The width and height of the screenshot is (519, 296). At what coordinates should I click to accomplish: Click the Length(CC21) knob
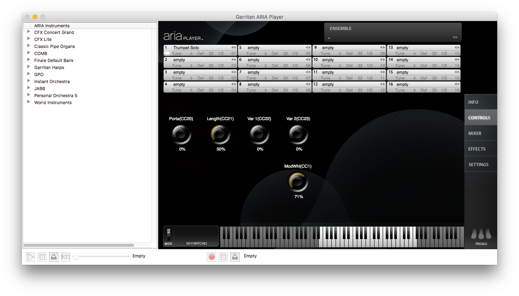click(x=221, y=135)
